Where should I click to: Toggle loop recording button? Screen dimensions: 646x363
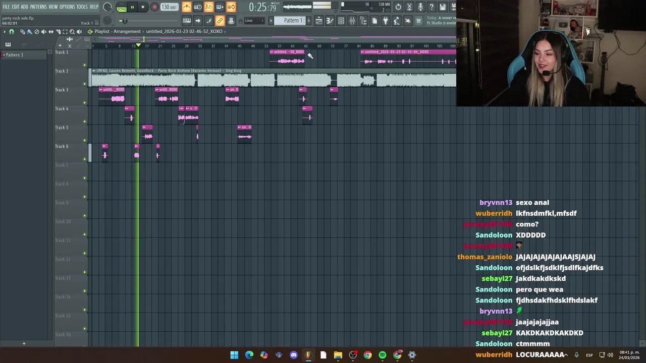[231, 7]
